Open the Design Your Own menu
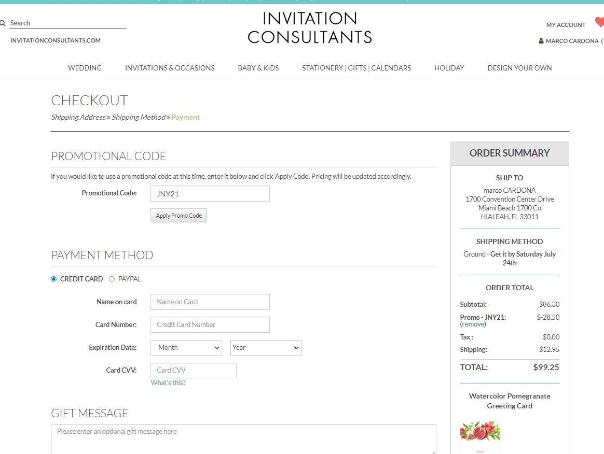 coord(519,68)
